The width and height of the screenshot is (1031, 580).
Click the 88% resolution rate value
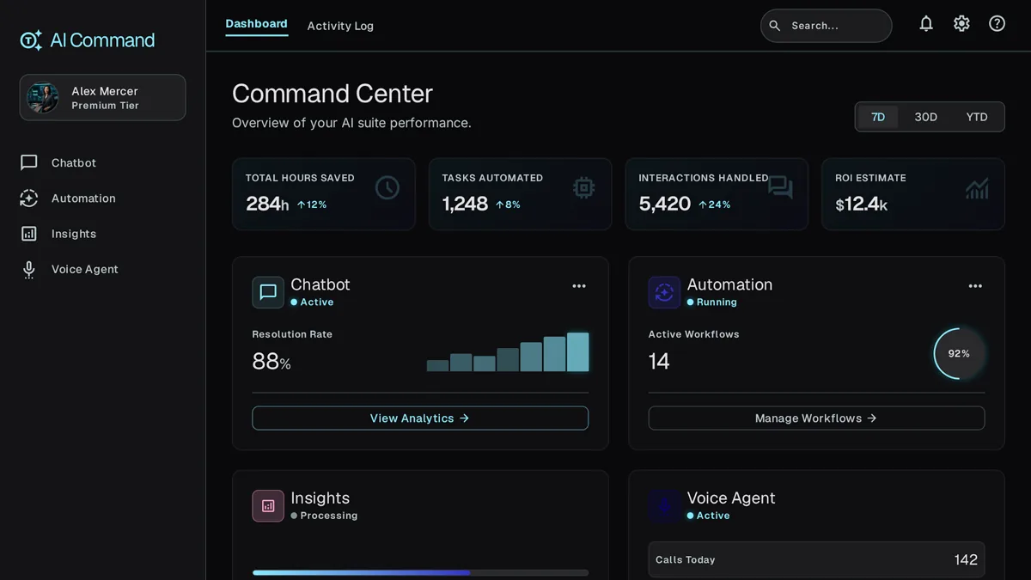point(271,362)
